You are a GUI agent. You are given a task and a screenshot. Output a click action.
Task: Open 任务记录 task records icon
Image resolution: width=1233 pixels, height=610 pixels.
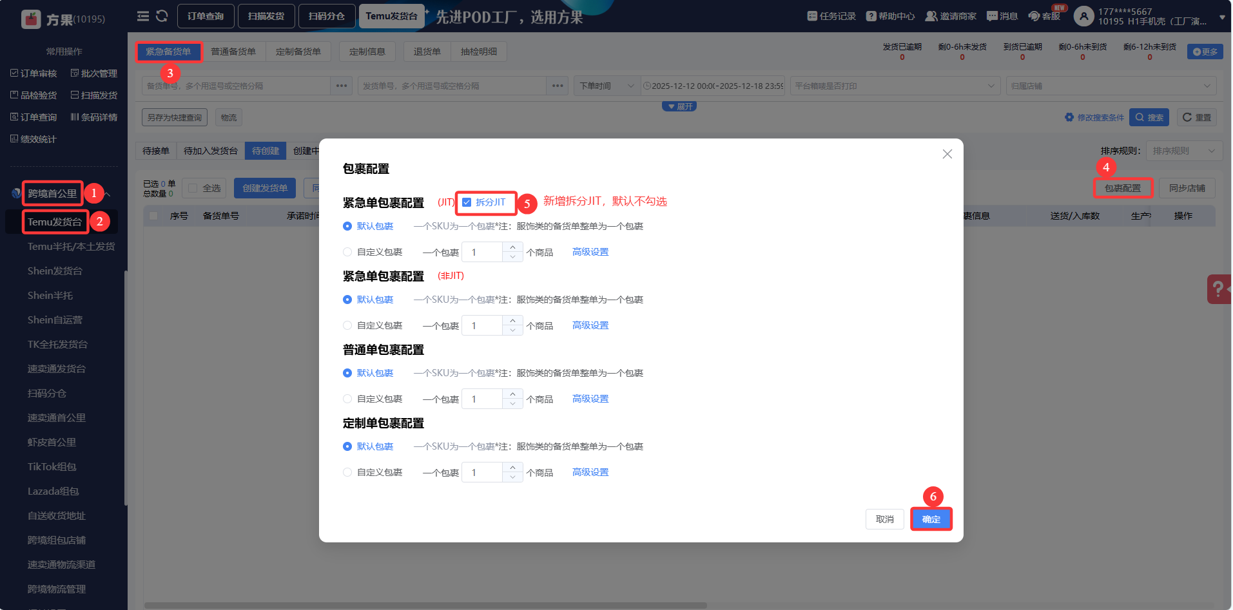(x=812, y=16)
